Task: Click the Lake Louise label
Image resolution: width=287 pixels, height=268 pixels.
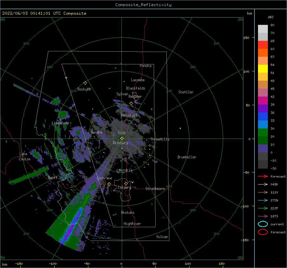Action: pyautogui.click(x=25, y=156)
